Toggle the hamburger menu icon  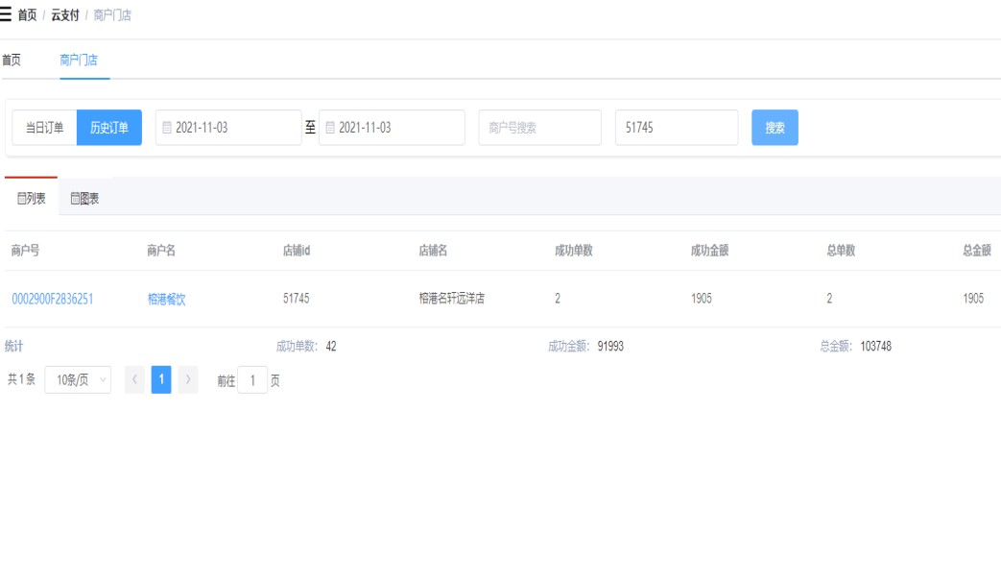7,15
